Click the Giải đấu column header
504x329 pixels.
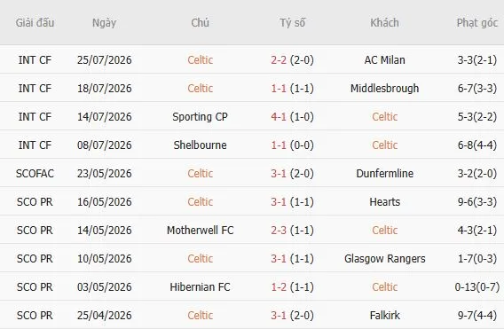click(35, 23)
